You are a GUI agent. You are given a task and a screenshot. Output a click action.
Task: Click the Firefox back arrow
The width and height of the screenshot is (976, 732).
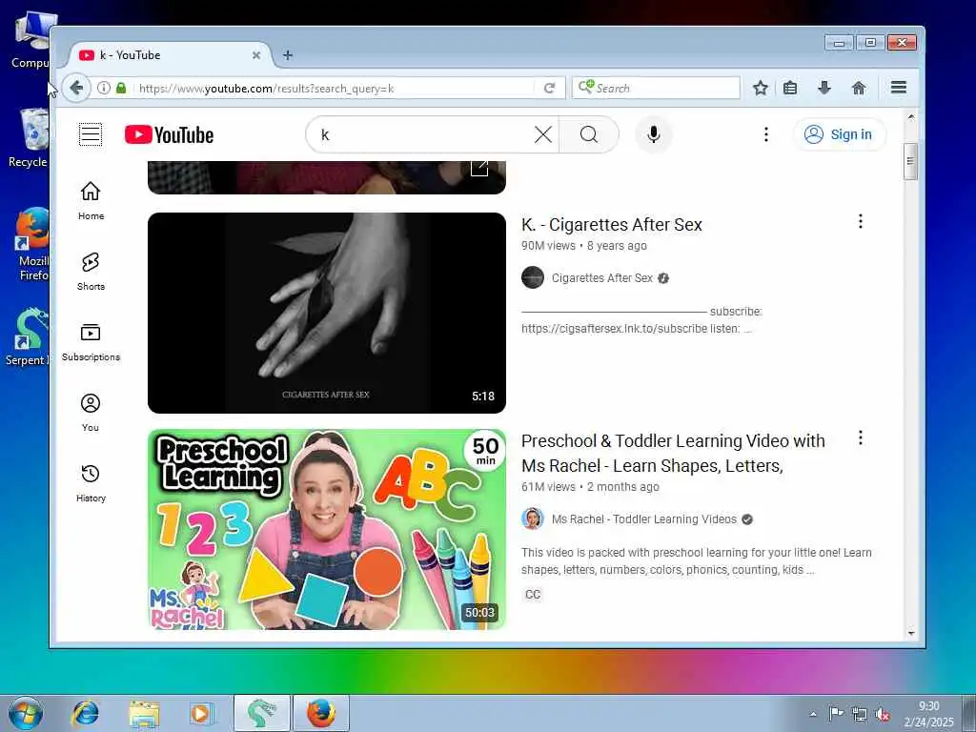(76, 88)
